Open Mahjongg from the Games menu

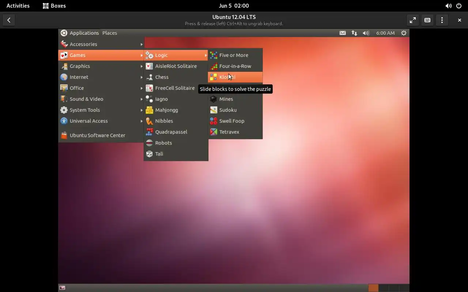pyautogui.click(x=176, y=110)
